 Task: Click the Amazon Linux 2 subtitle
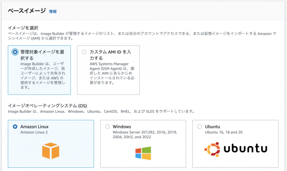pos(34,132)
